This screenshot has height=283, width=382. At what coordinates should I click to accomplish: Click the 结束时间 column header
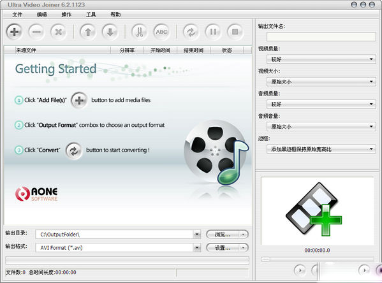click(194, 50)
